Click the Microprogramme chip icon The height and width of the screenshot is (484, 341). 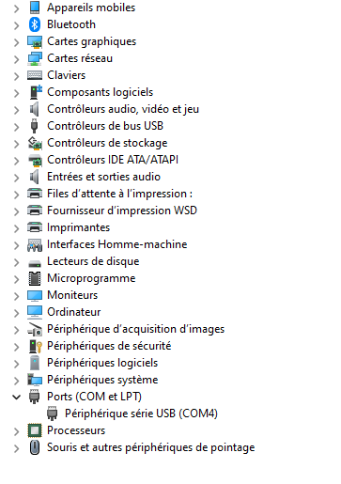tap(35, 278)
